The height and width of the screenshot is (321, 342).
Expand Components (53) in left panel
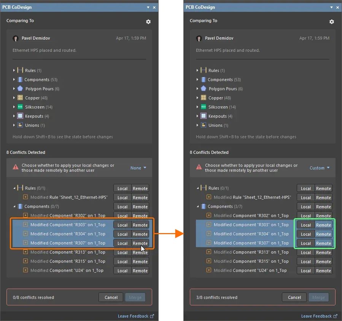pos(14,80)
